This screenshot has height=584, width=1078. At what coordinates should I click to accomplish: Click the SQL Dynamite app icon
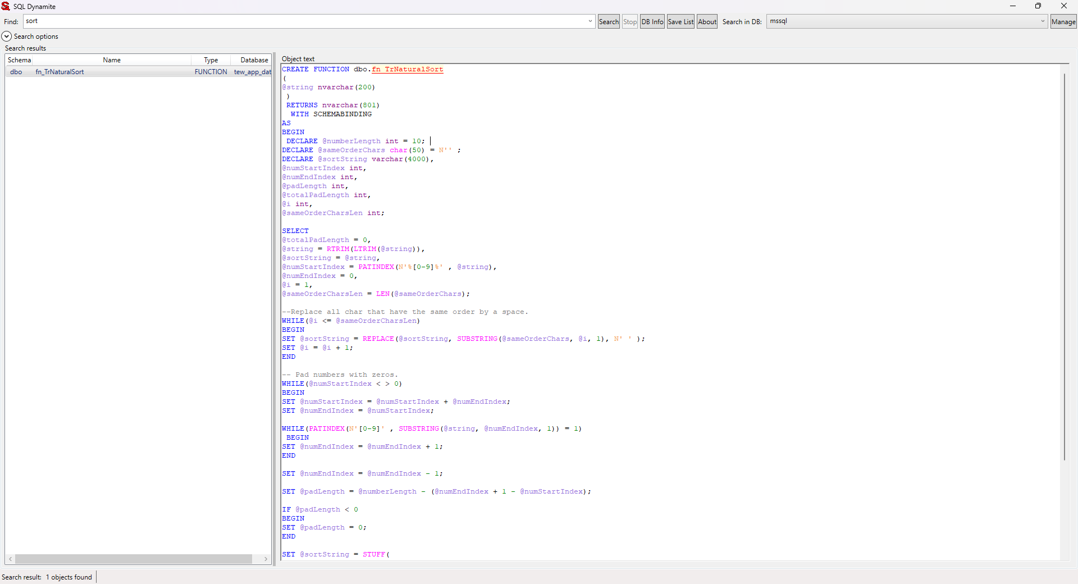(x=6, y=6)
